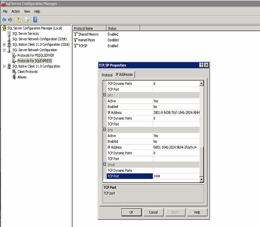Screen dimensions: 260x227
Task: Go back with the blue left arrow
Action: tap(4, 20)
